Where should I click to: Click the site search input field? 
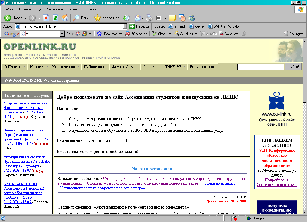click(x=260, y=67)
